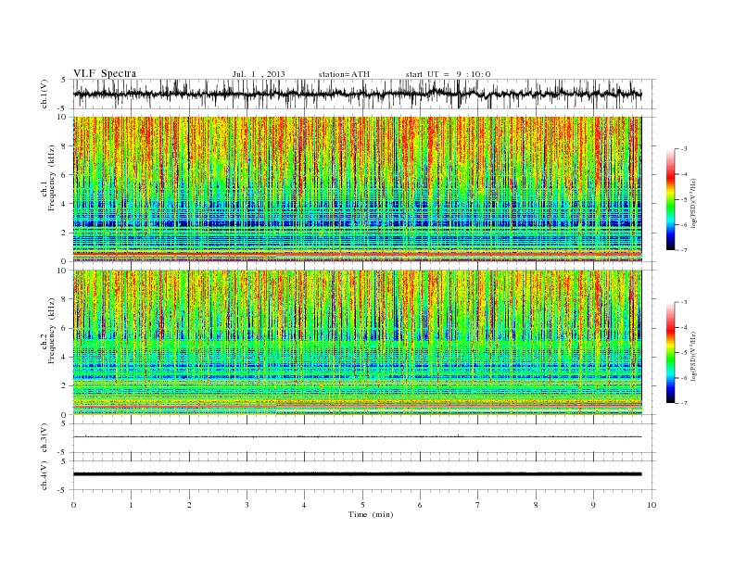
Task: Click the 3 minute tick label on time axis
Action: click(x=247, y=505)
